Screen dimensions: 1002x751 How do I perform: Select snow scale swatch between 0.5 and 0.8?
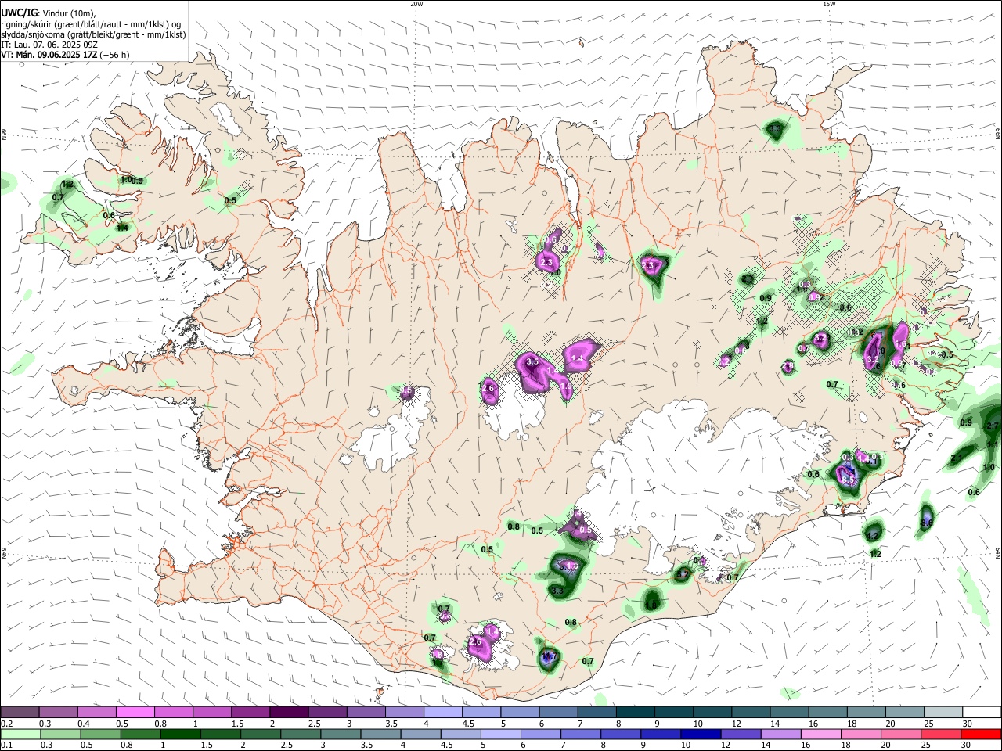coord(135,713)
